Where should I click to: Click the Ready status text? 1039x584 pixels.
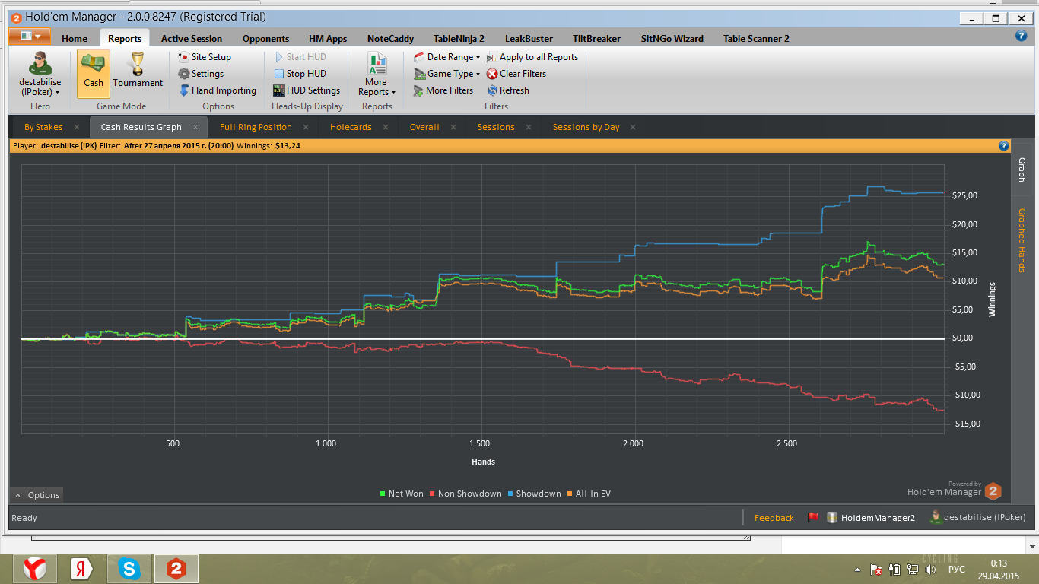click(x=24, y=518)
